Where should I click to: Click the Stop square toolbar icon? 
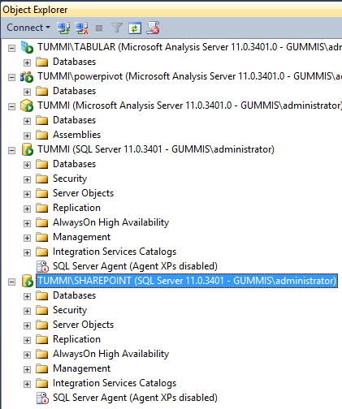pos(99,28)
